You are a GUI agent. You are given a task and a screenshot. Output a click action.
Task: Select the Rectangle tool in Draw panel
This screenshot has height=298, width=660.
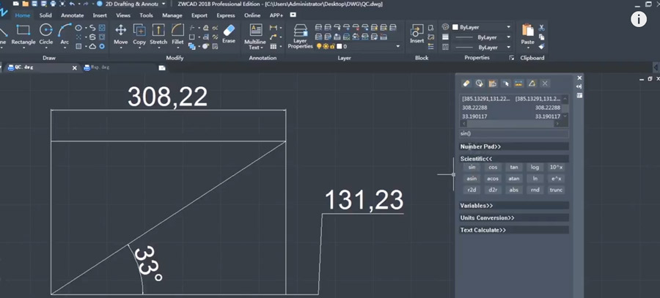(x=23, y=33)
